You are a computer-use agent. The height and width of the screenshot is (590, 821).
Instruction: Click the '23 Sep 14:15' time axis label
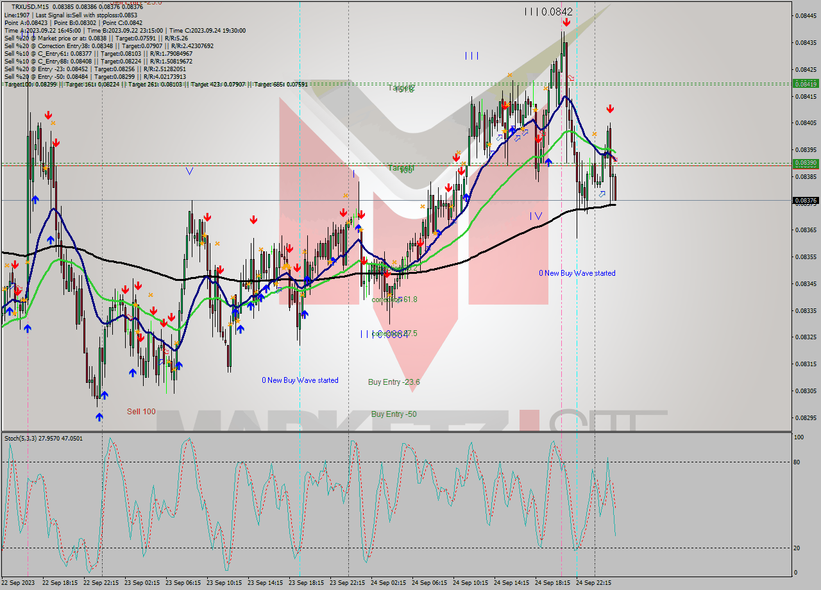266,583
